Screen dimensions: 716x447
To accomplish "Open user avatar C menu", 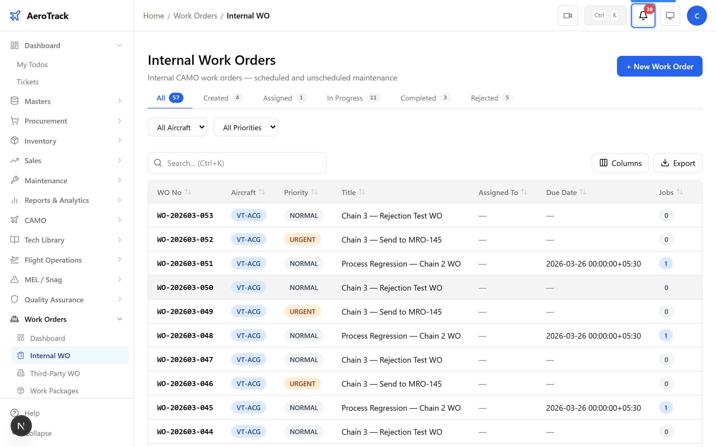I will [x=696, y=16].
